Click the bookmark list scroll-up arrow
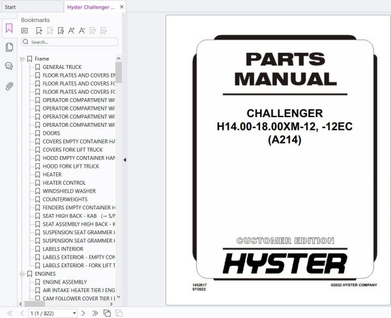This screenshot has height=318, width=391. (119, 59)
